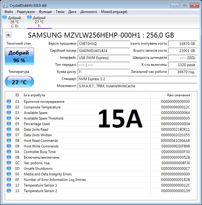202x205 pixels.
Task: Click status icon for Data Units Written
Action: (9, 135)
